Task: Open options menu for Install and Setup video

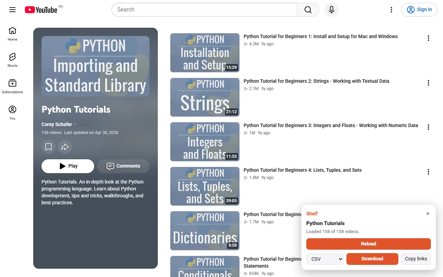Action: (x=428, y=38)
